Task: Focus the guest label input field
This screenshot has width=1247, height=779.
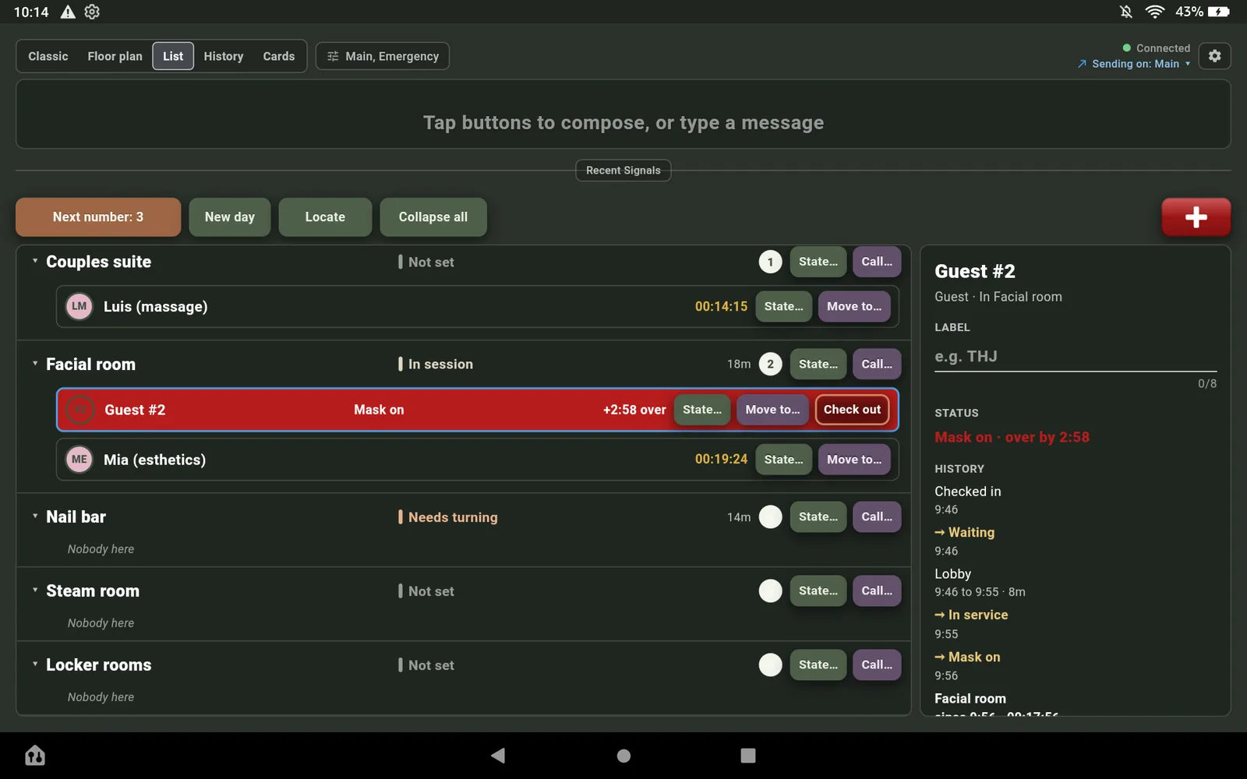Action: (1076, 357)
